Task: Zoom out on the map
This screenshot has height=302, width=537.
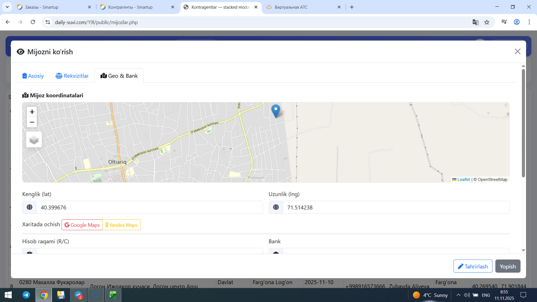Action: [x=32, y=122]
